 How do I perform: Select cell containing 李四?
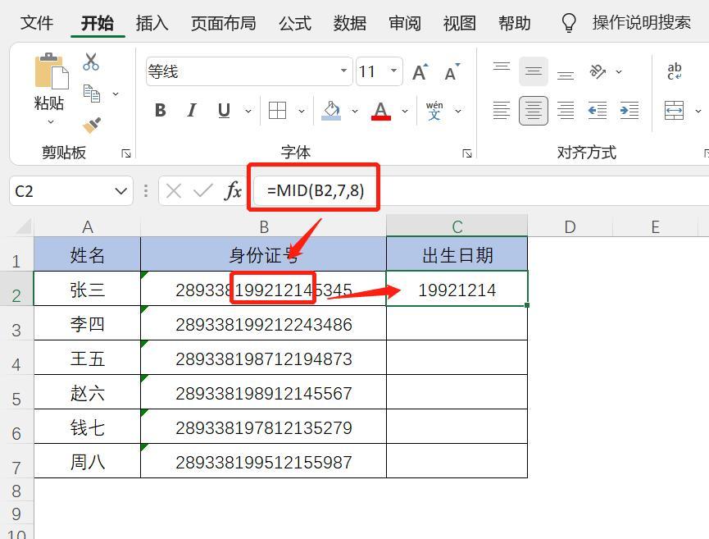click(x=87, y=323)
